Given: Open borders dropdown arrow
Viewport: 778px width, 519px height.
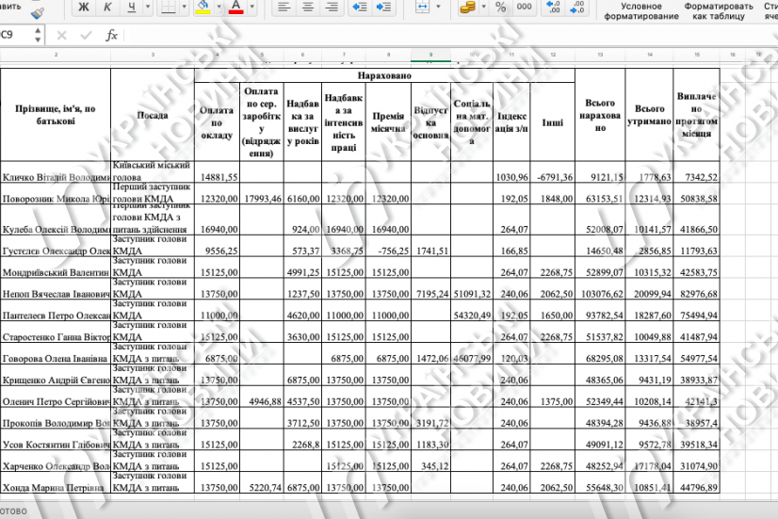Looking at the screenshot, I should [184, 7].
